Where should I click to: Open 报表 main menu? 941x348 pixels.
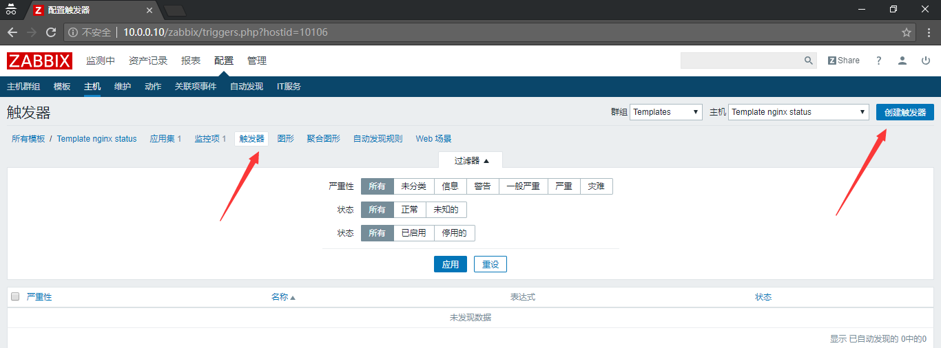point(191,61)
